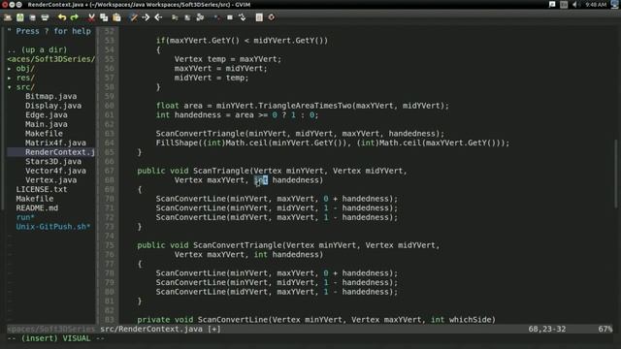The image size is (621, 349).
Task: Jump to tag under cursor icon
Action: [242, 17]
